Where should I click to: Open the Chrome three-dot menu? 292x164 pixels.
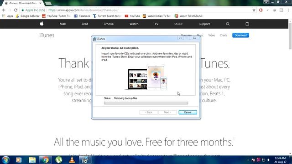coord(288,10)
